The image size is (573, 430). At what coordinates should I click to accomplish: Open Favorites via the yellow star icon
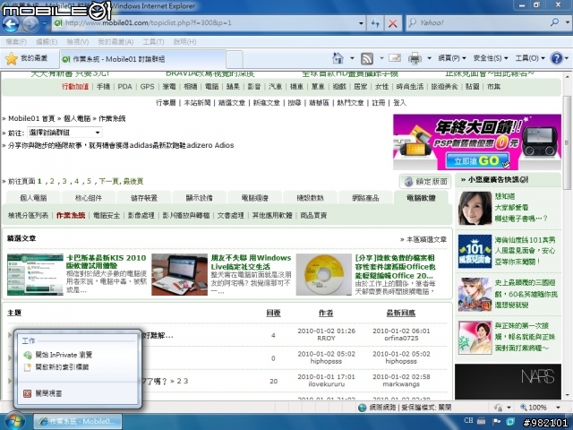(x=12, y=58)
